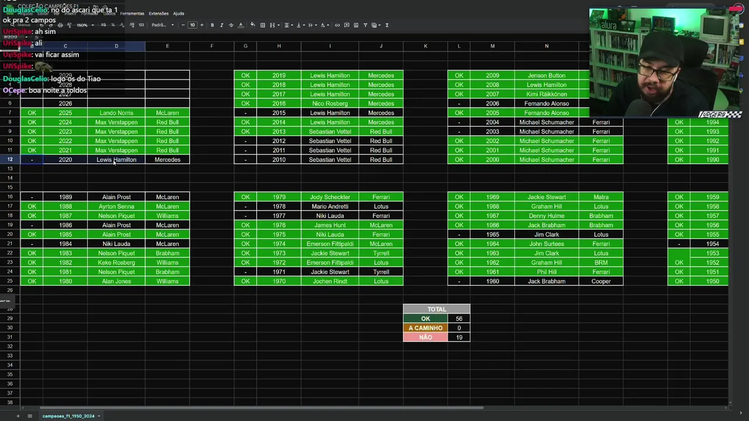Insert link with the link icon
749x421 pixels.
pos(337,25)
